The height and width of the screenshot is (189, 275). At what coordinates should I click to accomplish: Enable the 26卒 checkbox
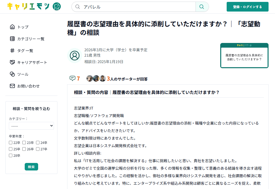[x=24, y=149]
